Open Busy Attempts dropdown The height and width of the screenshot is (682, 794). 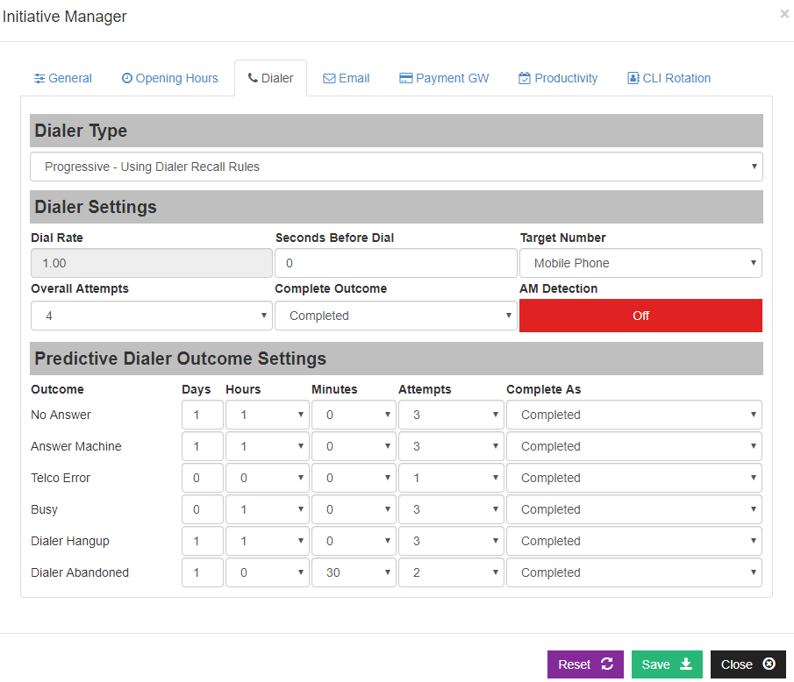tap(451, 509)
